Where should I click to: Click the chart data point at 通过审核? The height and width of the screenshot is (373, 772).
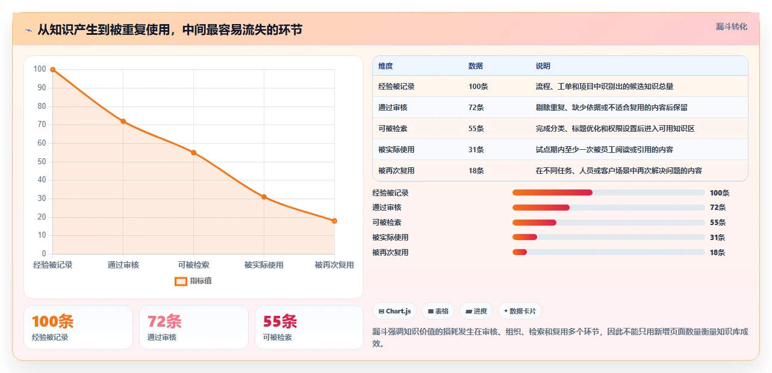123,122
